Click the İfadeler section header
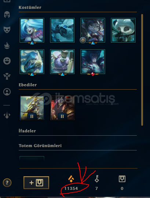 point(27,131)
